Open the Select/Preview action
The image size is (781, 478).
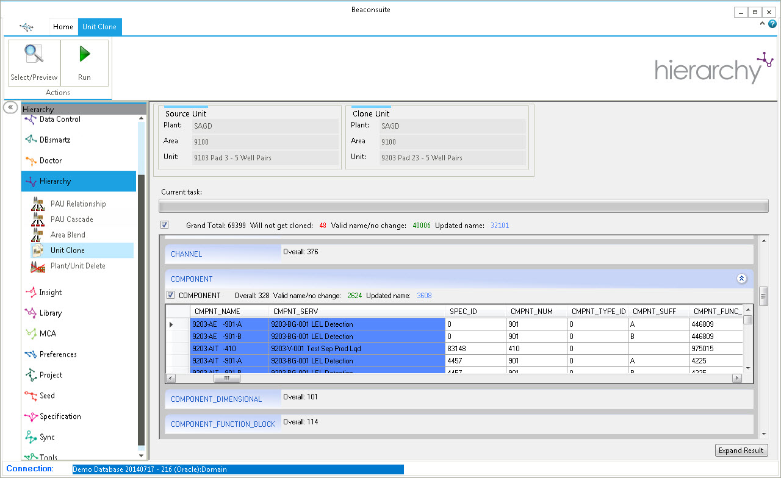pyautogui.click(x=34, y=63)
